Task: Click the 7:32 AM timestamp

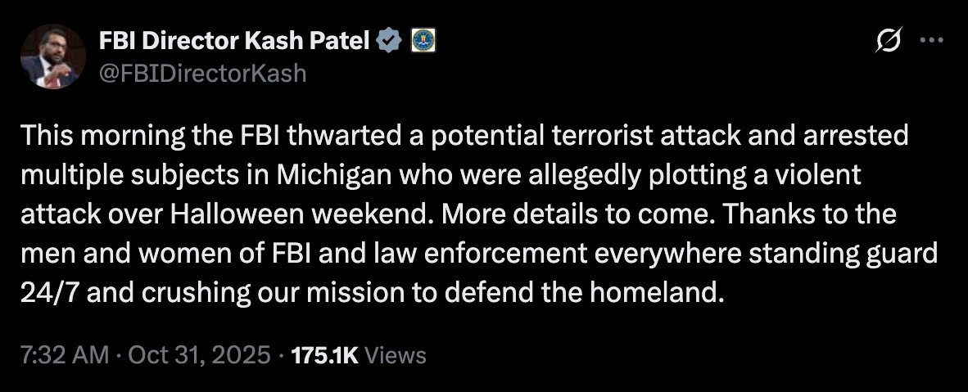Action: 64,355
